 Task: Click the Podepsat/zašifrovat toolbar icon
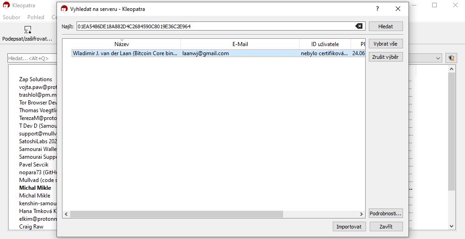(27, 30)
